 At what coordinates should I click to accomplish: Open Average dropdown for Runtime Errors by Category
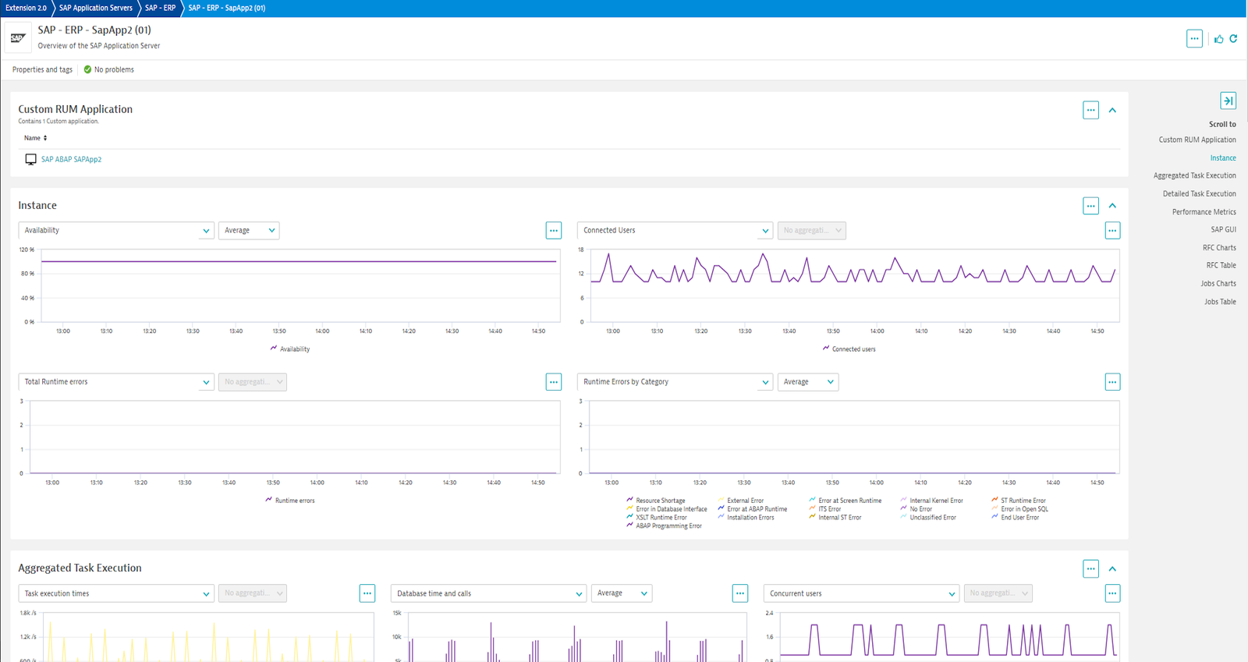(x=808, y=382)
